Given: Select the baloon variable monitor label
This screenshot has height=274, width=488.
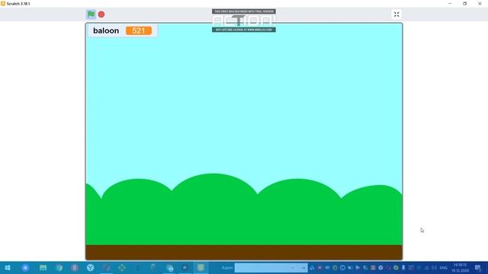Looking at the screenshot, I should coord(106,30).
